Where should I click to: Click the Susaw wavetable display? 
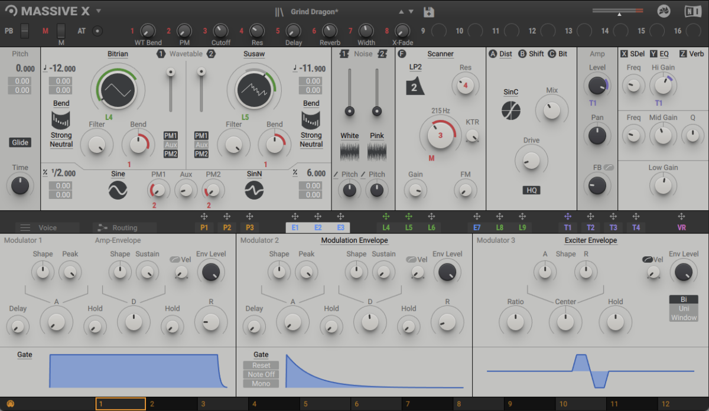coord(255,89)
